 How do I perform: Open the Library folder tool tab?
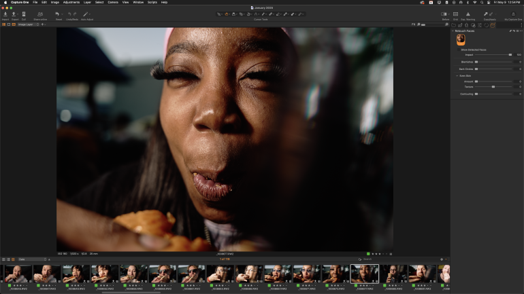click(x=453, y=25)
